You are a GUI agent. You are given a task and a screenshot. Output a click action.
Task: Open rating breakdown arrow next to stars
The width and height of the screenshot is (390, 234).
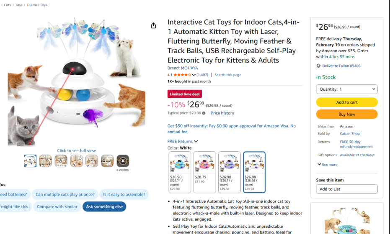194,75
